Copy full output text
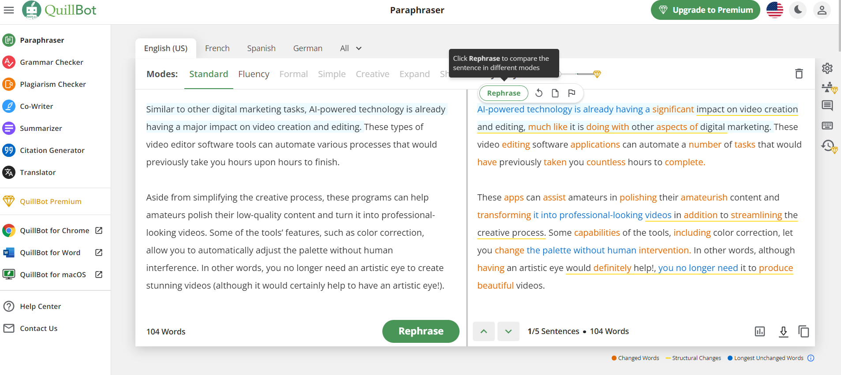The width and height of the screenshot is (841, 375). [804, 331]
